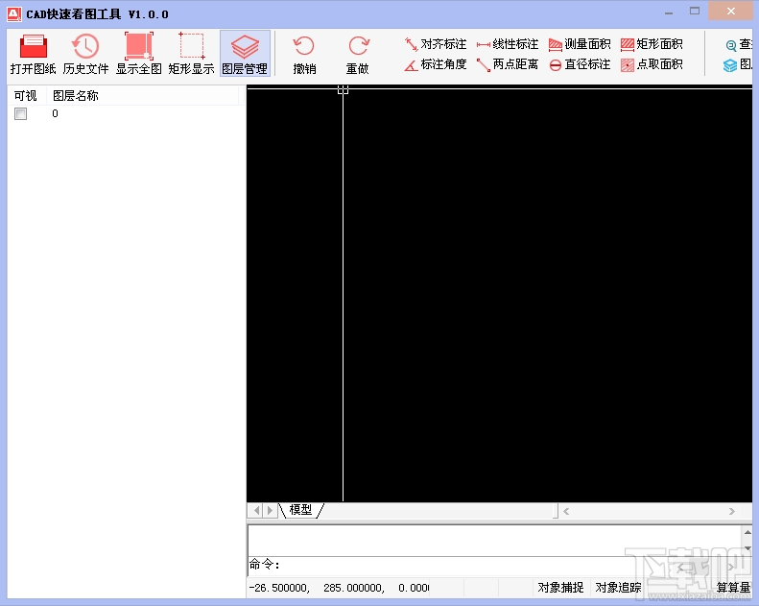Image resolution: width=759 pixels, height=606 pixels.
Task: Click the magnifier search icon in the toolbar
Action: (731, 45)
